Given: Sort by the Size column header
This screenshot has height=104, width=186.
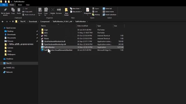Looking at the screenshot, I should point(115,26).
